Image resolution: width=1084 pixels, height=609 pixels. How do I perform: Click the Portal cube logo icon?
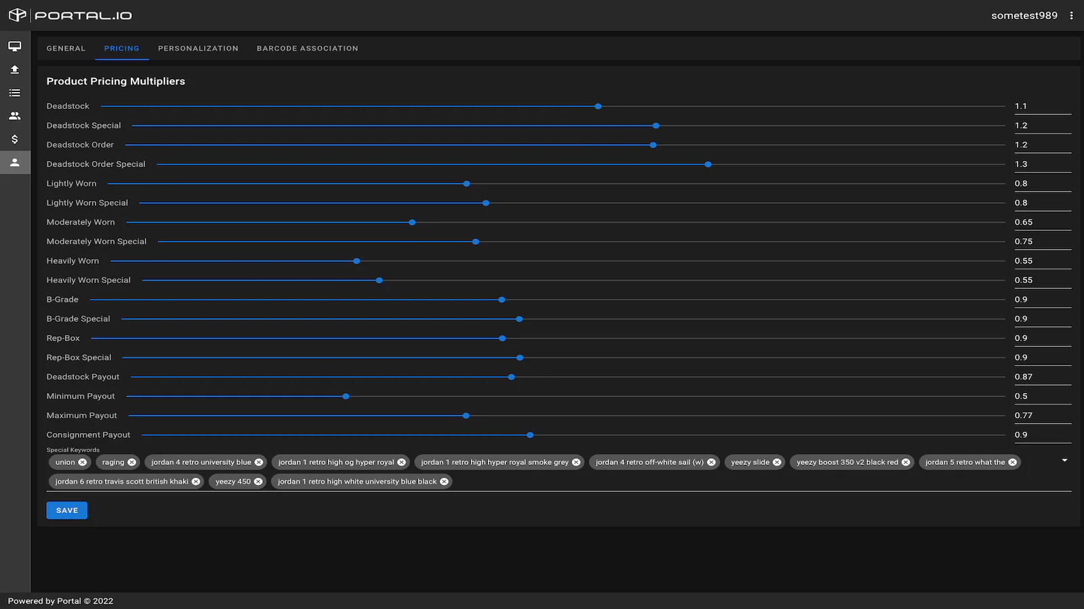point(18,15)
